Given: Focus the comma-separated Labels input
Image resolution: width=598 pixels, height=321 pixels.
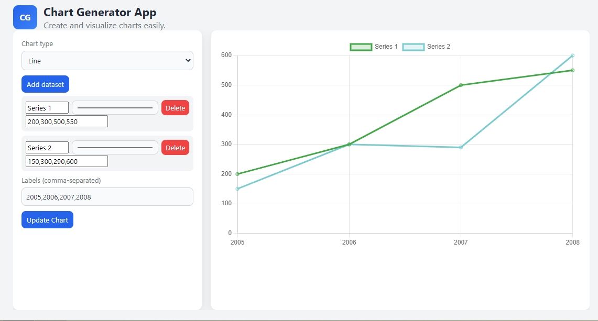Looking at the screenshot, I should coord(107,197).
